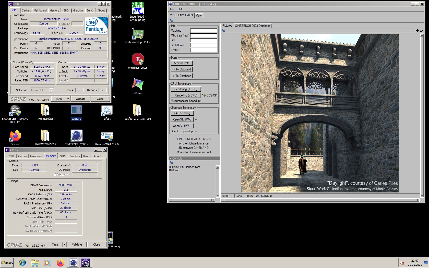Click the console vertical scrollbar down arrow

(218, 196)
